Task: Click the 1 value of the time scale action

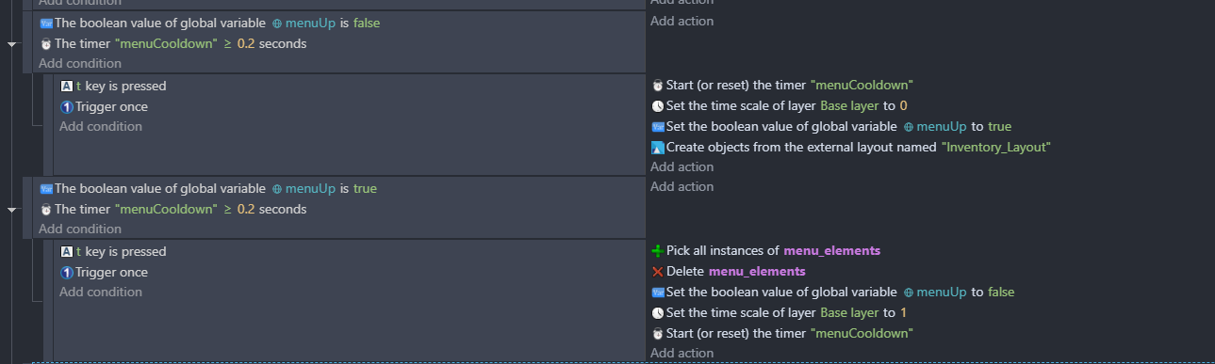Action: pos(903,312)
